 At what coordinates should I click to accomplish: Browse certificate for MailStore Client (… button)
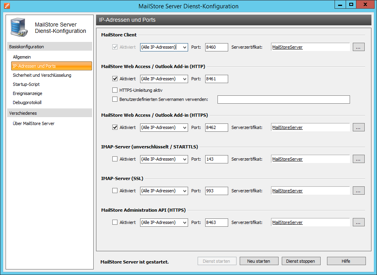[358, 47]
